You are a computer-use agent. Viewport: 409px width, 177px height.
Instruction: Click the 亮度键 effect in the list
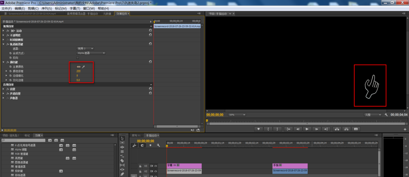(x=20, y=158)
